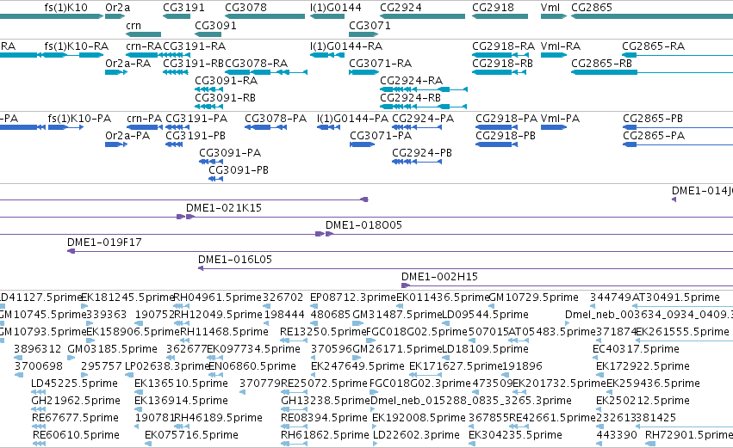Open the CG3091-RB transcript label
Screen dimensions: 733x448
(x=226, y=98)
